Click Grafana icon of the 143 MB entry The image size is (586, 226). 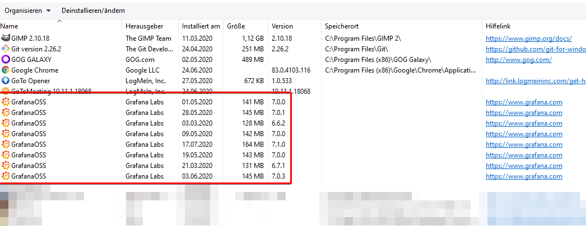tap(5, 155)
